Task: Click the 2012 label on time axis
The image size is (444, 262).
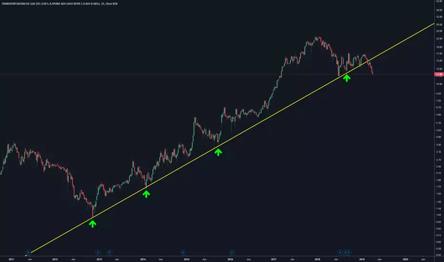Action: [x=55, y=259]
